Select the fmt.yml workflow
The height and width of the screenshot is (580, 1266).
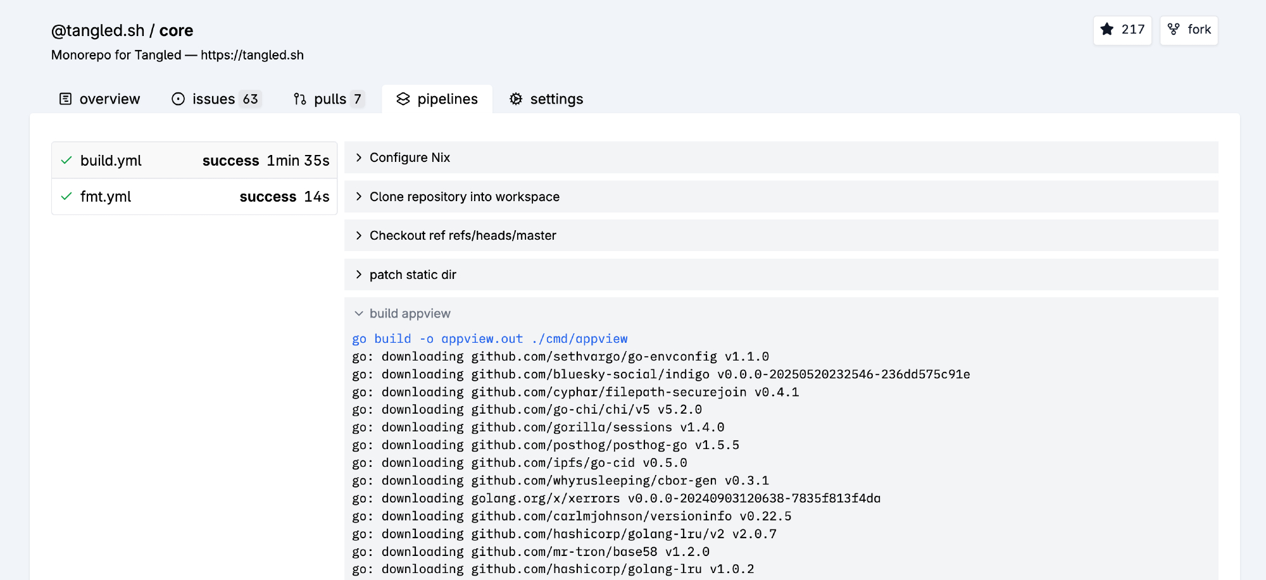[194, 197]
